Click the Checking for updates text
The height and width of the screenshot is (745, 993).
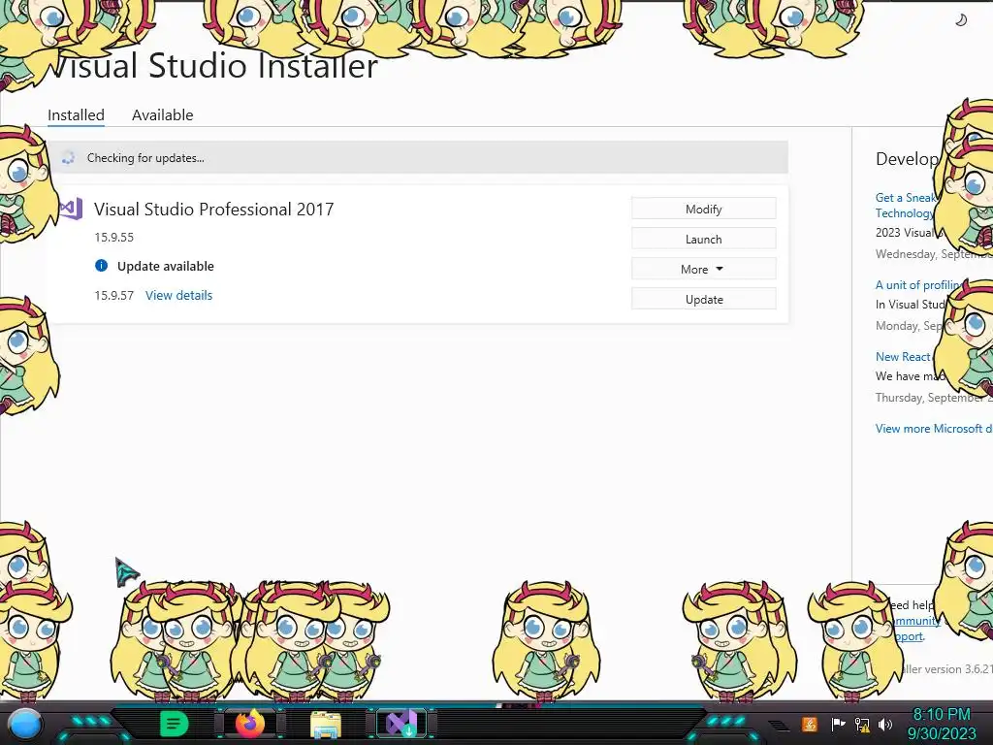145,158
